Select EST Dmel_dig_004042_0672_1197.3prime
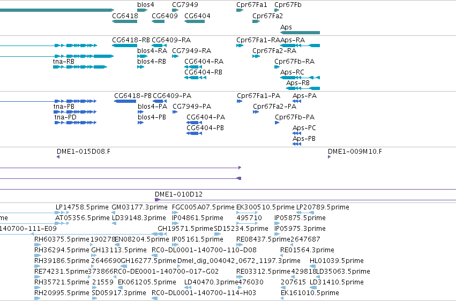The image size is (456, 301). click(239, 261)
